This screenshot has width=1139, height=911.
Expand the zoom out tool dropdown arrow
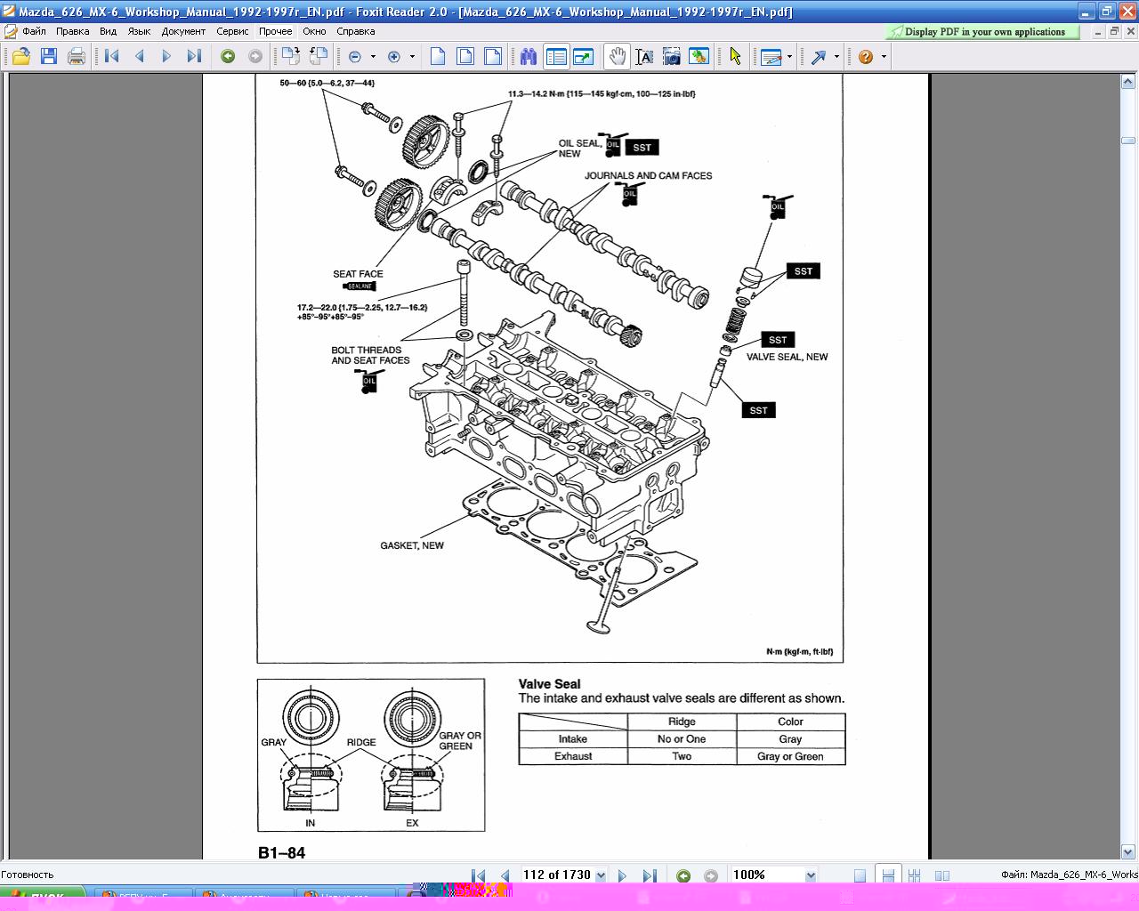373,57
